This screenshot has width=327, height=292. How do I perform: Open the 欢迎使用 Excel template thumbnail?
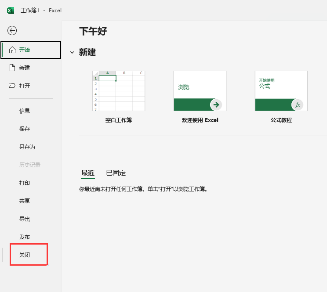200,91
